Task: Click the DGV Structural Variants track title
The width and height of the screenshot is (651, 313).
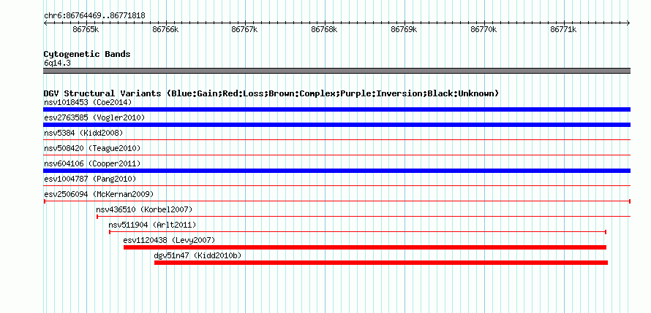Action: 271,93
